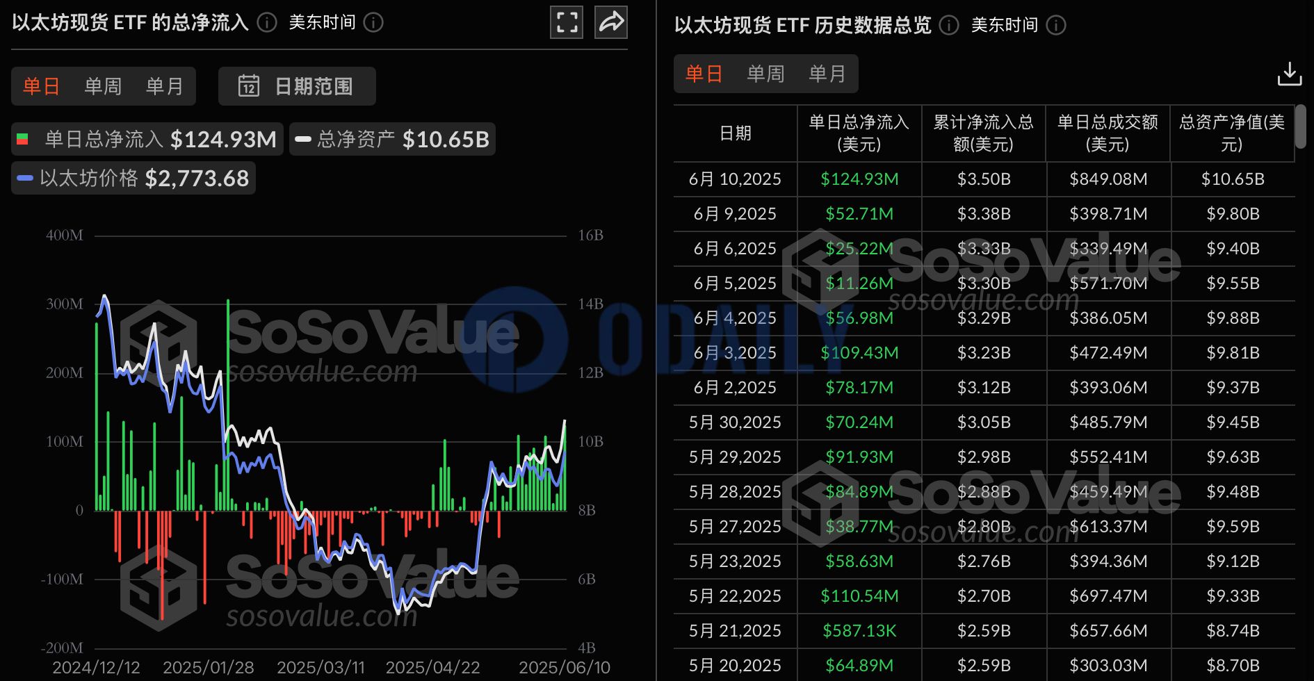Screen dimensions: 1314x681
Task: Click the table's vertical scrollbar thumb
Action: click(x=1300, y=126)
